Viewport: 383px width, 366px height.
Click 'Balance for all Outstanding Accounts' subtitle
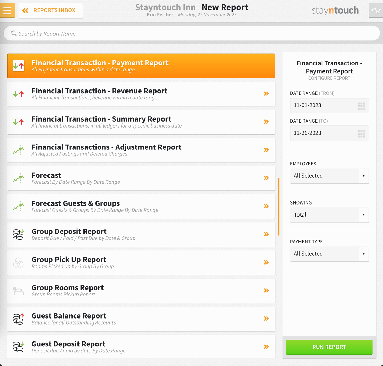(74, 323)
